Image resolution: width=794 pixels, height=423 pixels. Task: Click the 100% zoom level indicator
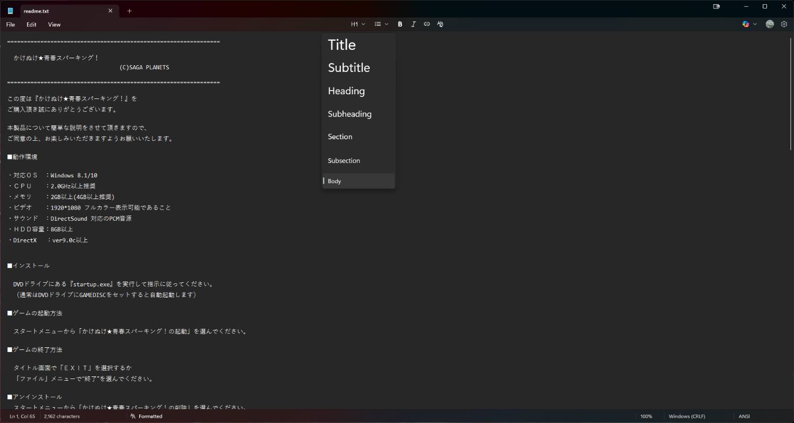point(646,417)
